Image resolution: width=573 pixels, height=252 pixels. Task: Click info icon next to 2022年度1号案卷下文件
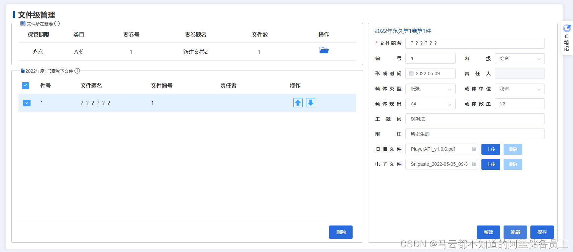pyautogui.click(x=77, y=71)
